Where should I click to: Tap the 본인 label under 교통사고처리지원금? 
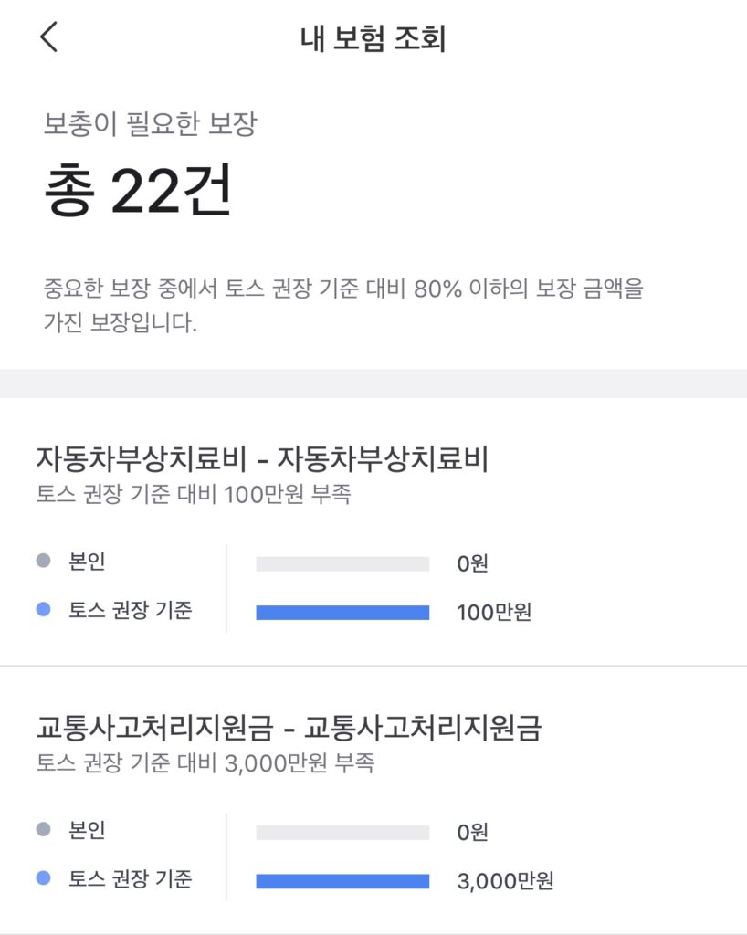click(x=88, y=830)
